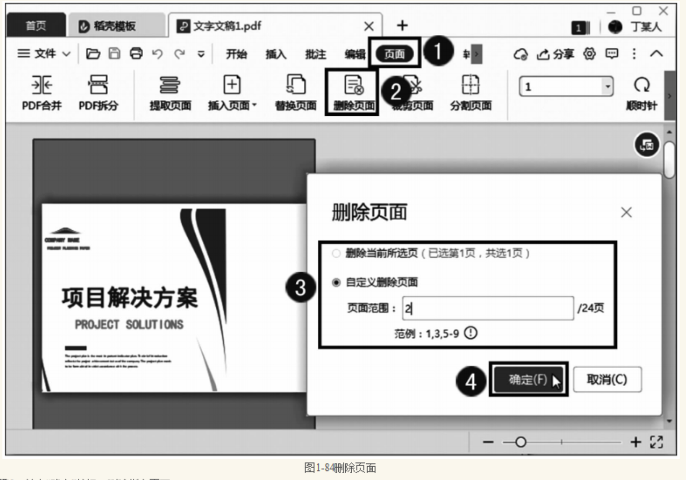The image size is (686, 480).
Task: Click the badge icon showing 1
Action: 580,27
